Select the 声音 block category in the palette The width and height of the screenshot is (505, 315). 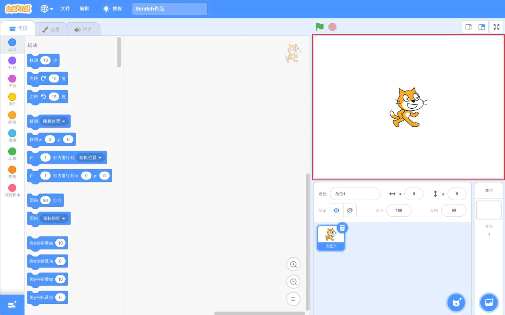pos(12,81)
